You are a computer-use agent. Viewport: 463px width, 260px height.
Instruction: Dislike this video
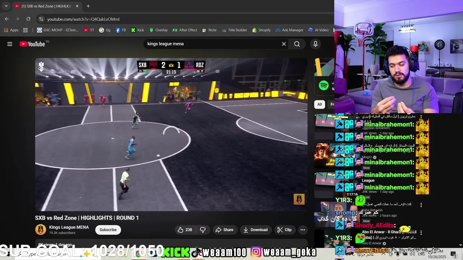click(x=203, y=230)
